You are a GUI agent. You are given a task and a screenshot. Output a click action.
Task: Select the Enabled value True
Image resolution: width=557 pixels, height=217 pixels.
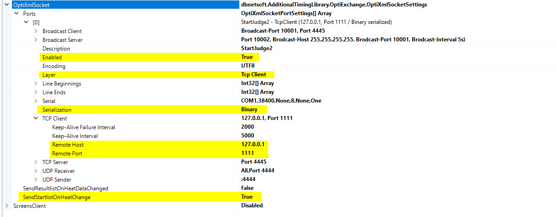(247, 57)
